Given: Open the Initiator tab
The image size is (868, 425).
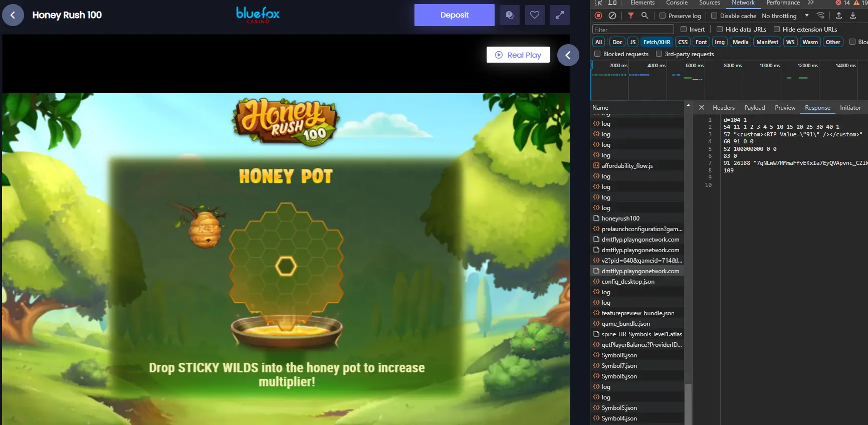Looking at the screenshot, I should pos(850,108).
